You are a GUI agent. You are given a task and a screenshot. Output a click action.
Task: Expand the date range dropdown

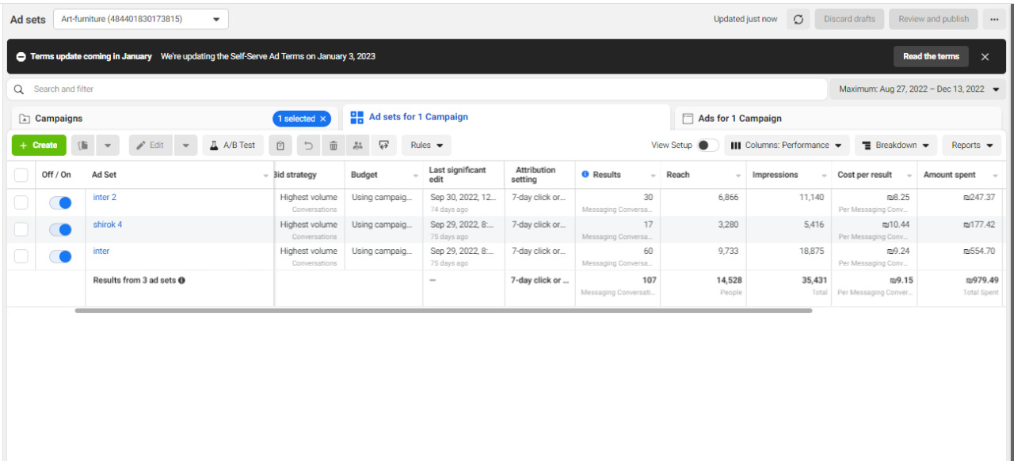pyautogui.click(x=917, y=89)
